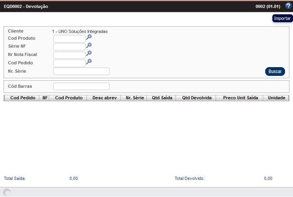
Task: Focus the Cod Produto input field
Action: coord(69,39)
